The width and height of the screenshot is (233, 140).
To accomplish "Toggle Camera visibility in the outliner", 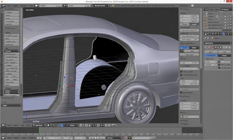I will (225, 17).
